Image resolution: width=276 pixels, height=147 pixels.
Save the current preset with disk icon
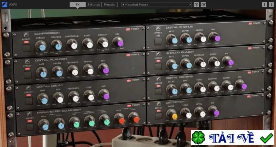[x=196, y=4]
